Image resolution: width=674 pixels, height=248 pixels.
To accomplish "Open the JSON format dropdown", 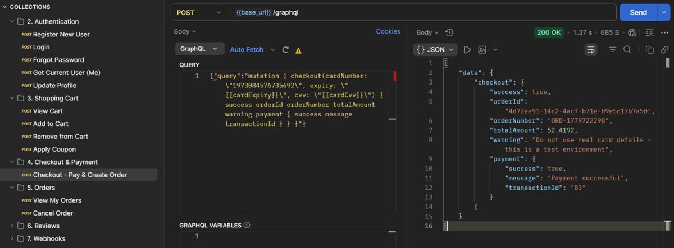I will 436,49.
